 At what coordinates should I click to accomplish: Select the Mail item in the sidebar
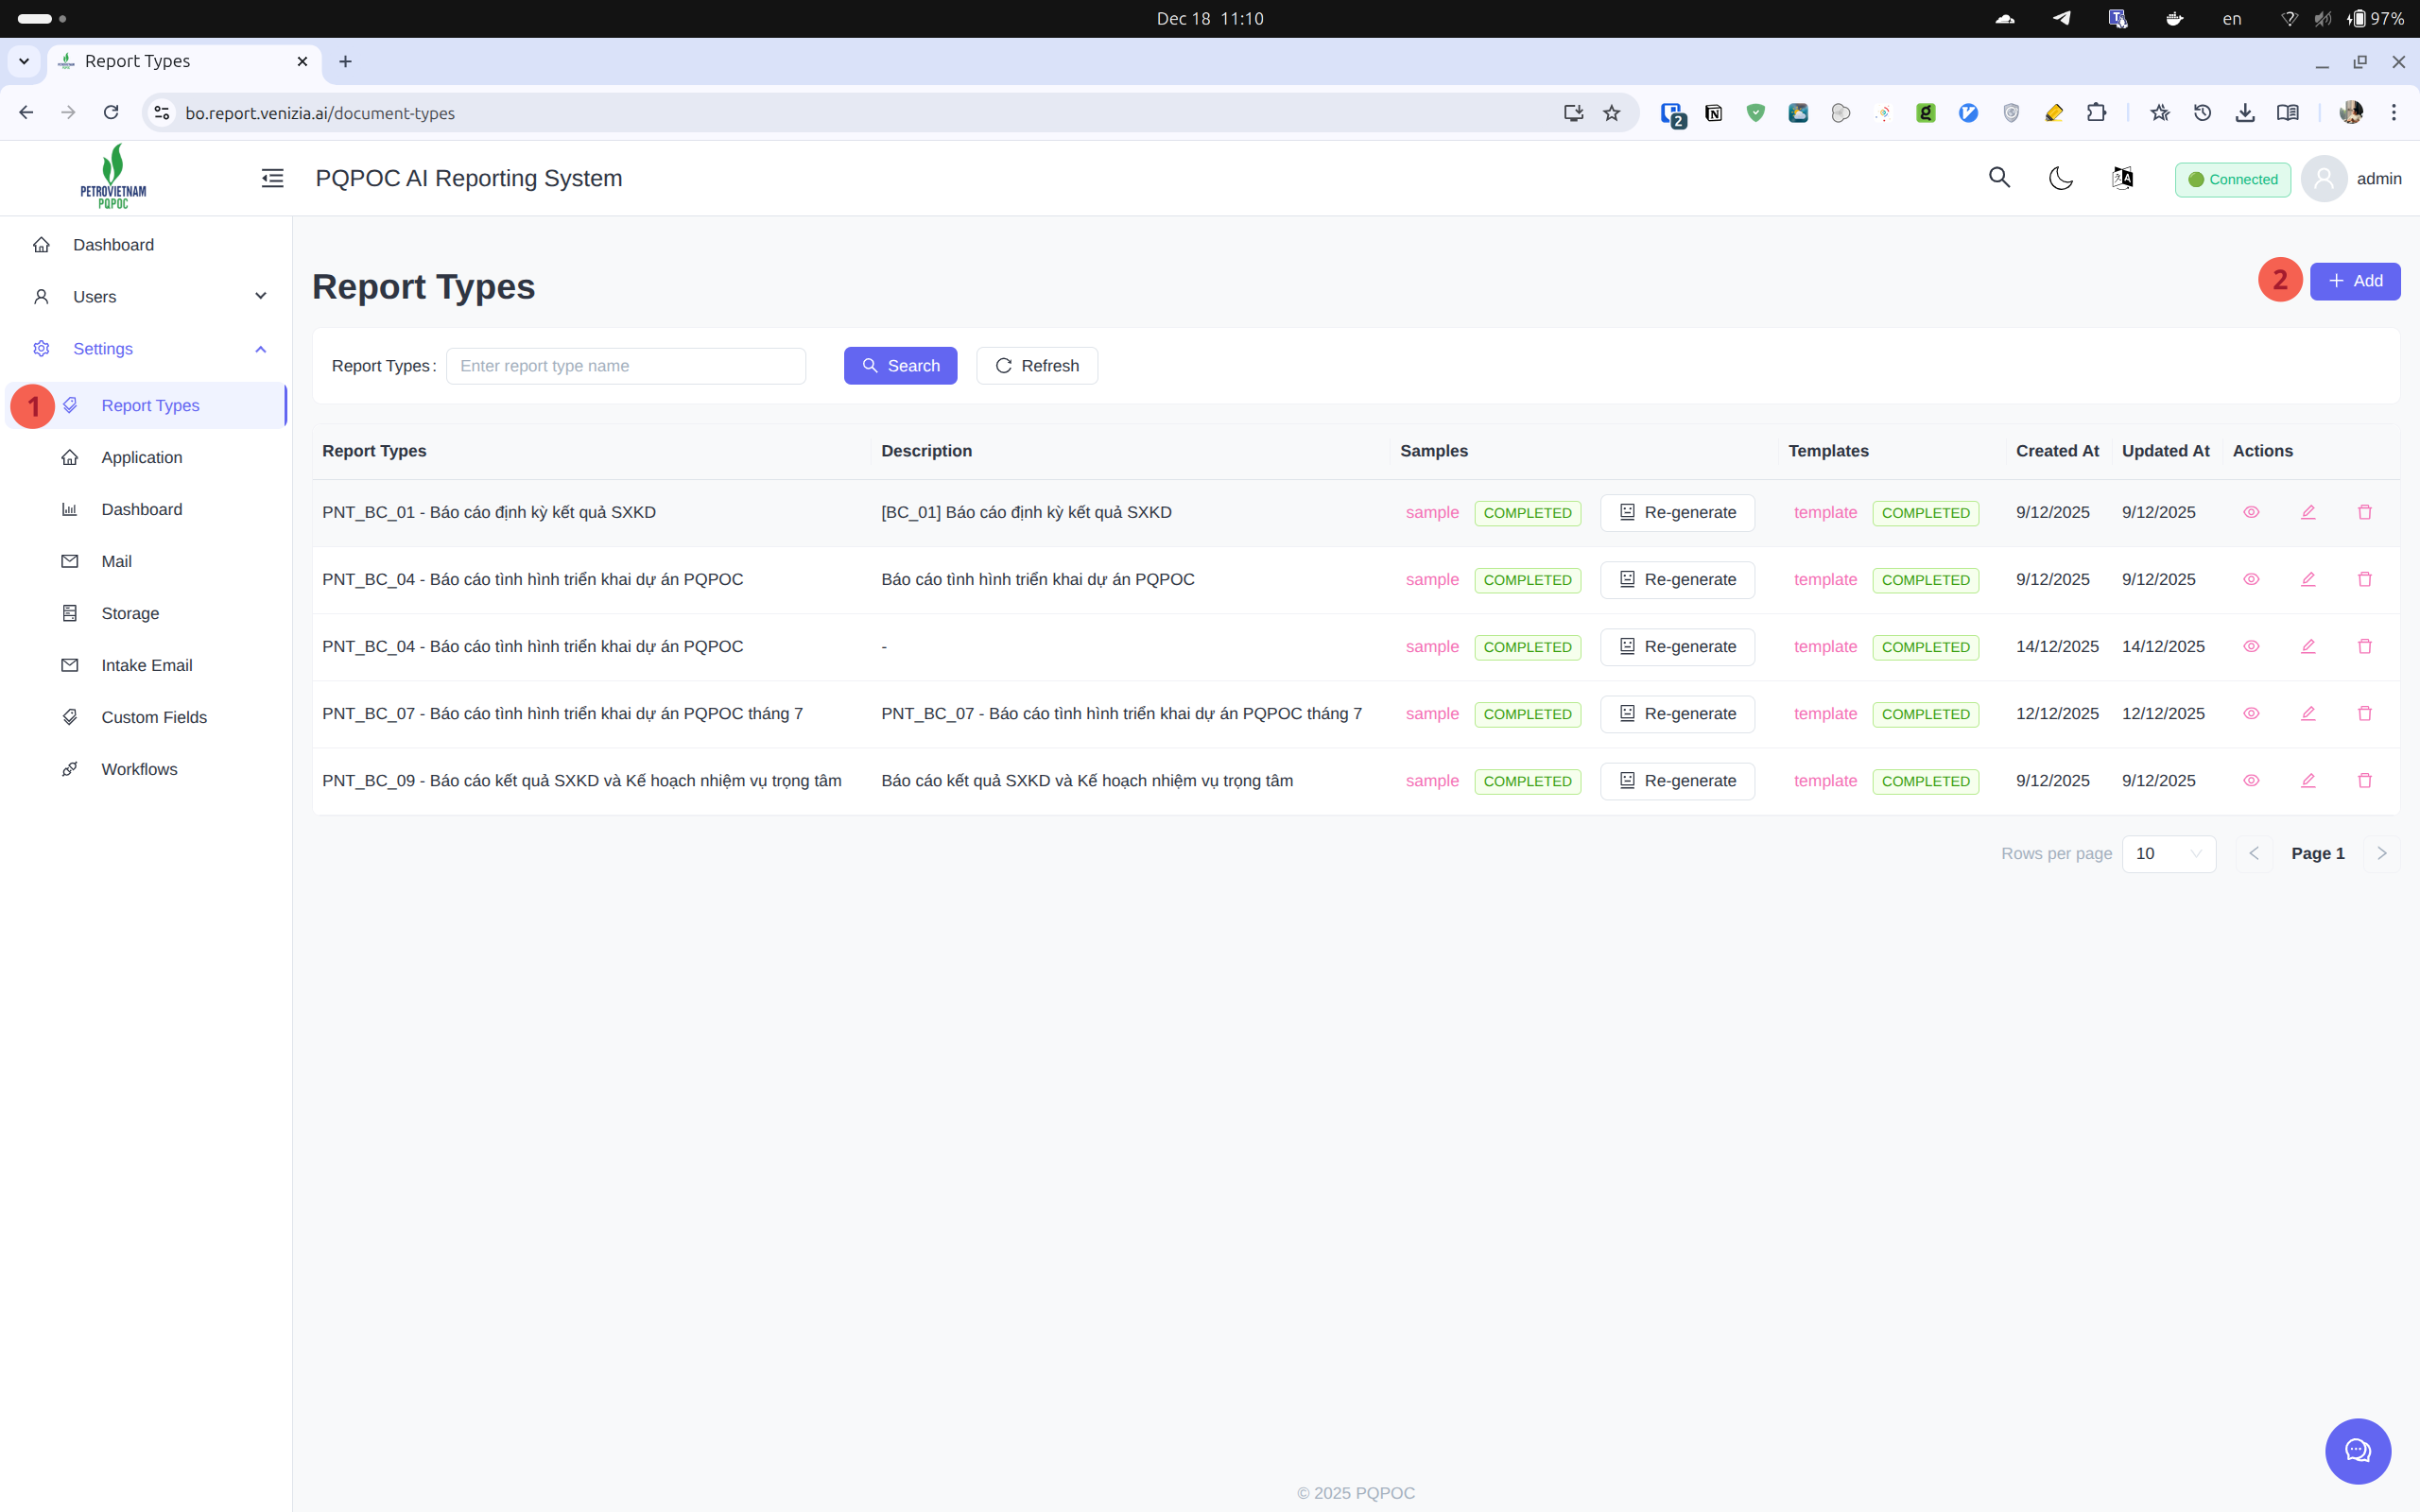point(116,561)
